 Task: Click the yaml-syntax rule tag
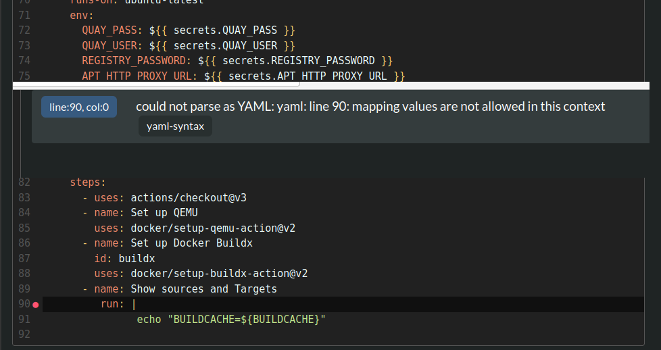(175, 126)
